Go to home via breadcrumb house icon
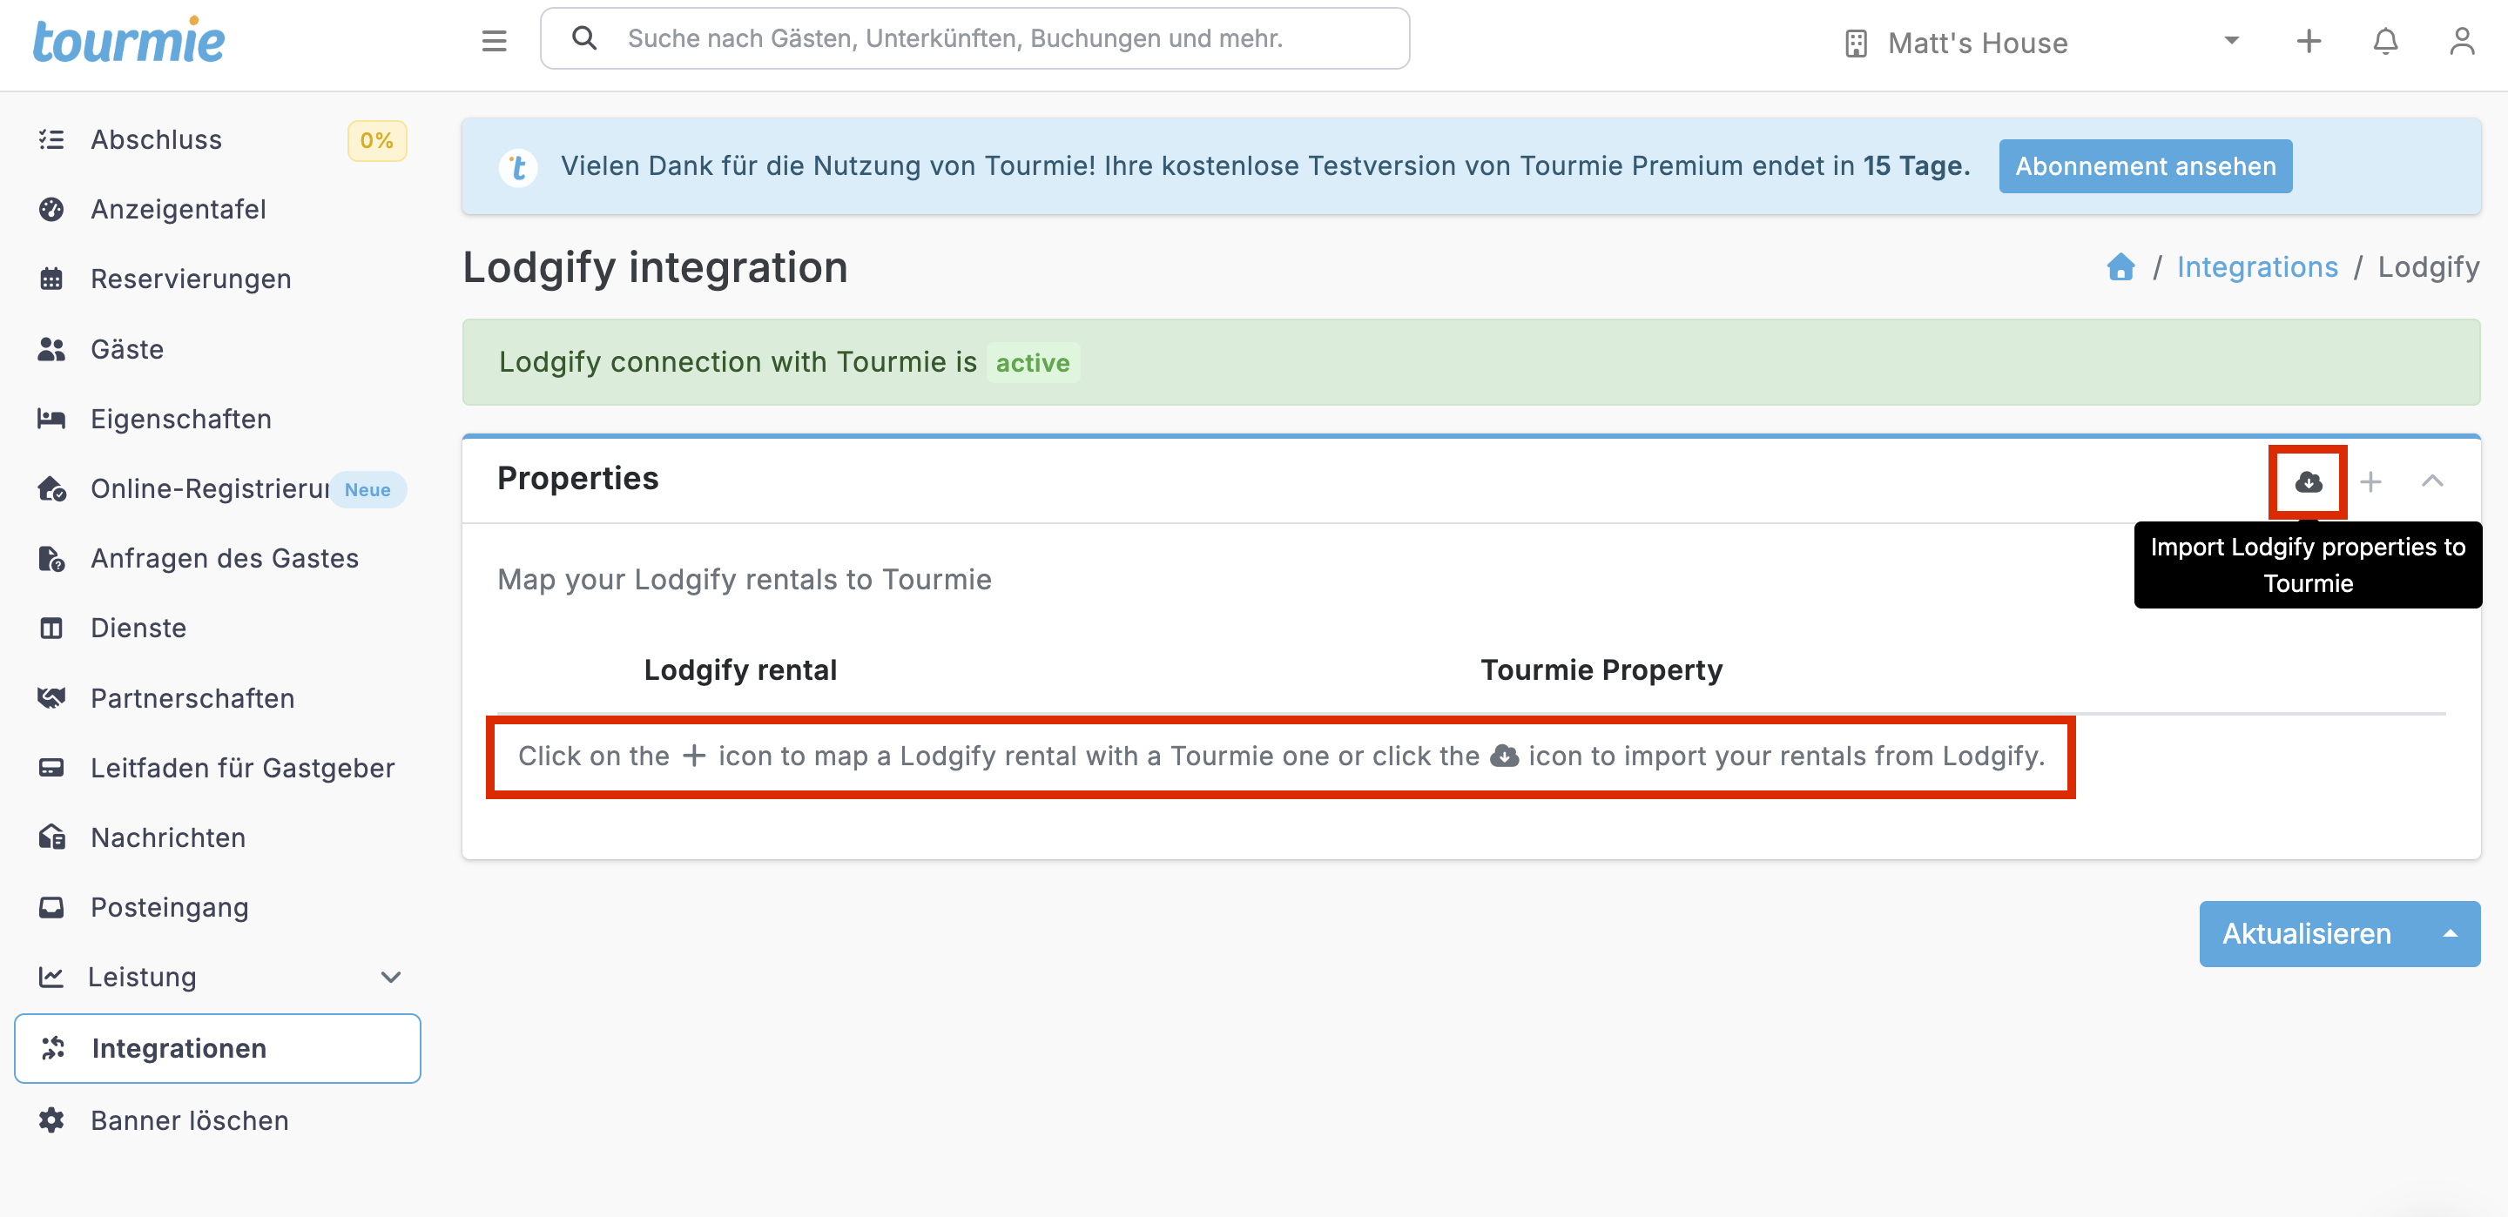 pyautogui.click(x=2120, y=266)
